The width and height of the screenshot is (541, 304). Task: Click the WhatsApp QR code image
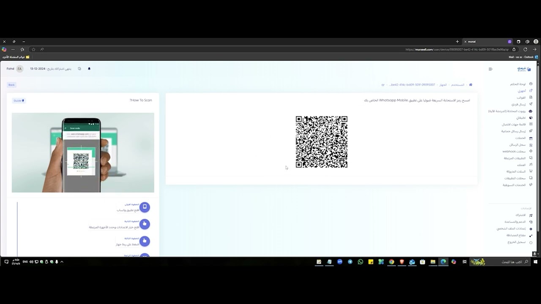click(x=322, y=142)
